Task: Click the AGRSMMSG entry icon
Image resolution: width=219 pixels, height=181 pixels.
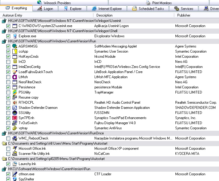Action: coord(14,46)
